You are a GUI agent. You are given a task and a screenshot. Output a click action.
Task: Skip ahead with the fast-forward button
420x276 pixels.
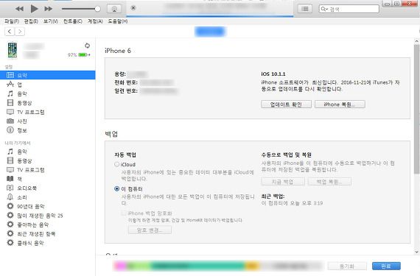(x=48, y=9)
